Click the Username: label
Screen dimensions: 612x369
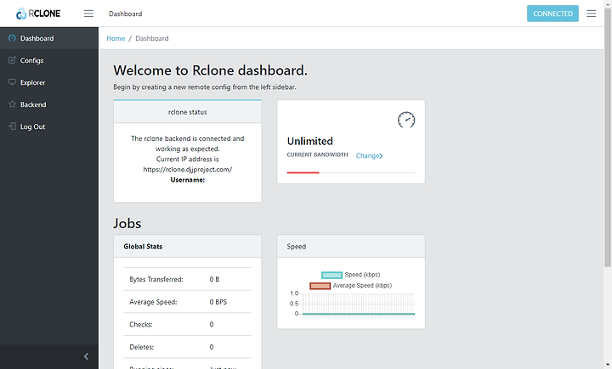pyautogui.click(x=187, y=180)
